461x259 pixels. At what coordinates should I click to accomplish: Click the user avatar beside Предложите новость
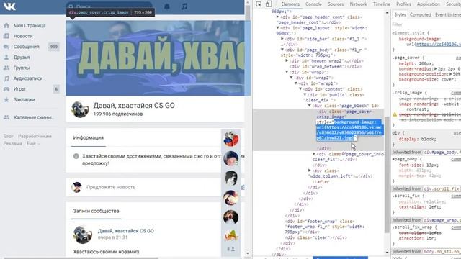(x=76, y=187)
